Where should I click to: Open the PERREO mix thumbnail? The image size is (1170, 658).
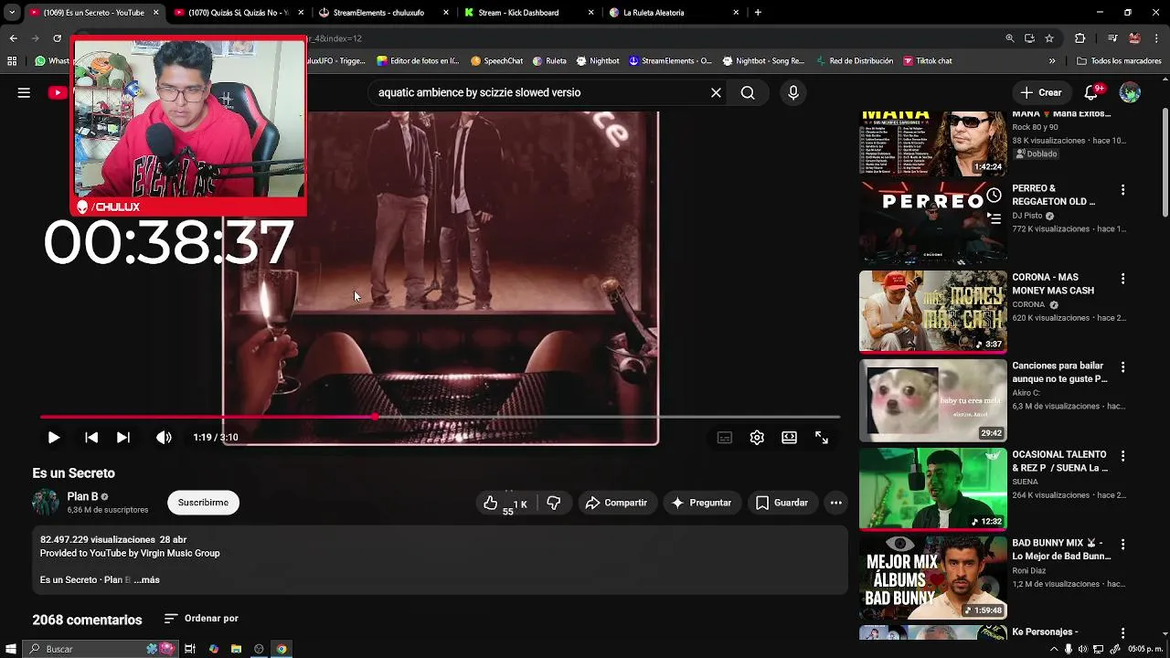click(932, 223)
